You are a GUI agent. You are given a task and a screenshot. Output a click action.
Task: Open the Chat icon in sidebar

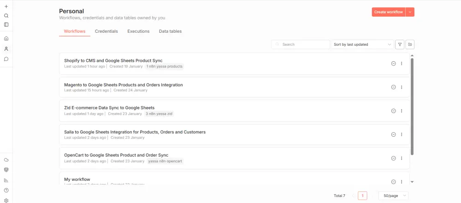[6, 59]
